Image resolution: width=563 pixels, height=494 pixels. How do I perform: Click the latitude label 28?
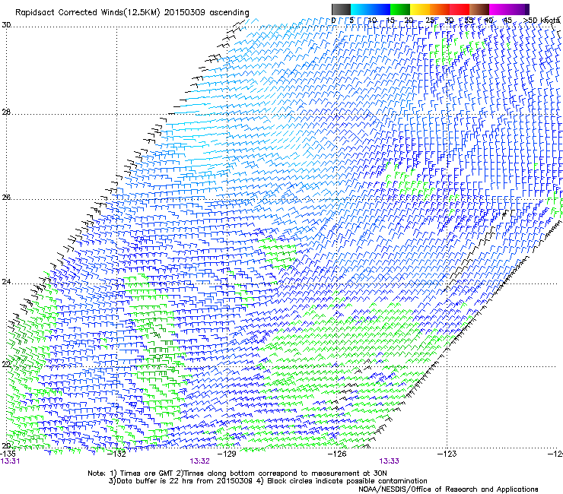click(6, 112)
